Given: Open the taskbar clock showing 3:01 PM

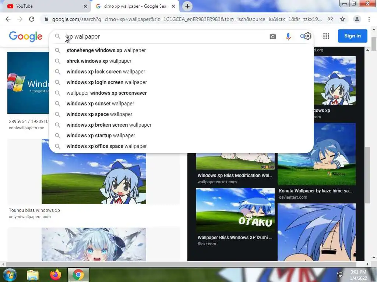Looking at the screenshot, I should (x=358, y=275).
